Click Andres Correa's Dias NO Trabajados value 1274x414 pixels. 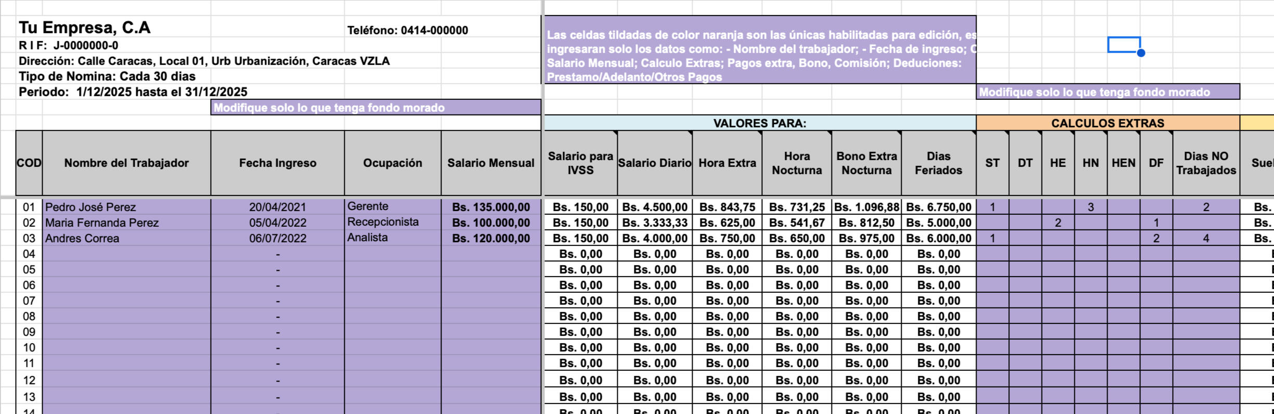[1206, 238]
